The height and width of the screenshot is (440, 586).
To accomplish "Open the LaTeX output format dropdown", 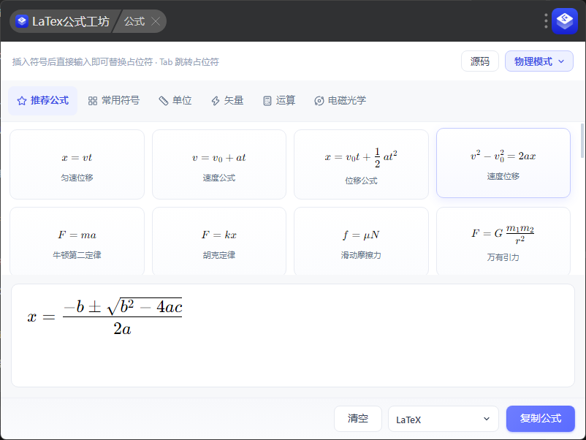I will 444,419.
